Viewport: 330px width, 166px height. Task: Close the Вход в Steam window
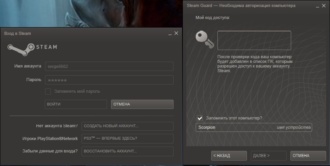tap(176, 33)
